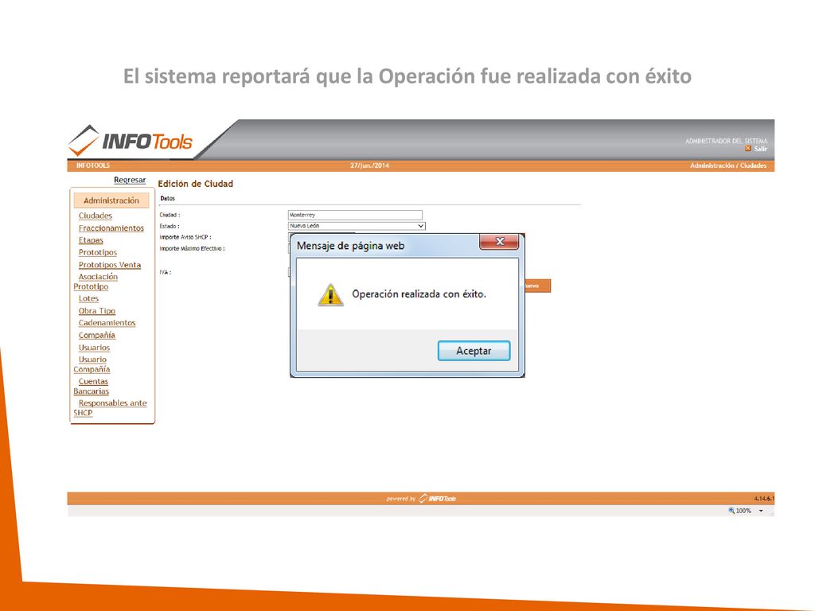815x611 pixels.
Task: Click the Edición de Ciudad heading
Action: coord(196,184)
